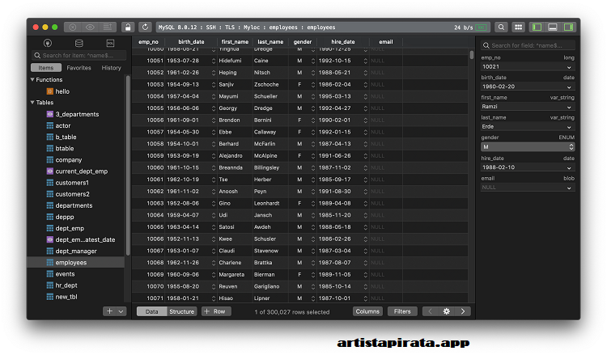Image resolution: width=607 pixels, height=355 pixels.
Task: Click the Filters button
Action: pos(402,311)
